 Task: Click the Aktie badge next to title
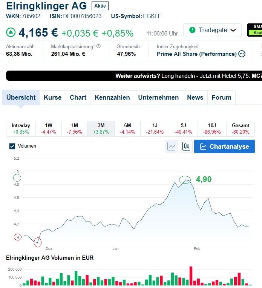click(x=100, y=6)
